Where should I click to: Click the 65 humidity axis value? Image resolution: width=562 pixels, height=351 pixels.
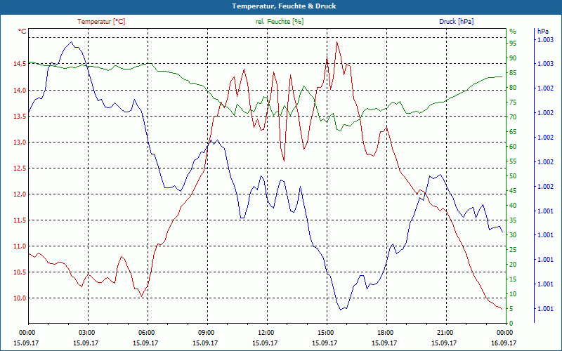513,132
